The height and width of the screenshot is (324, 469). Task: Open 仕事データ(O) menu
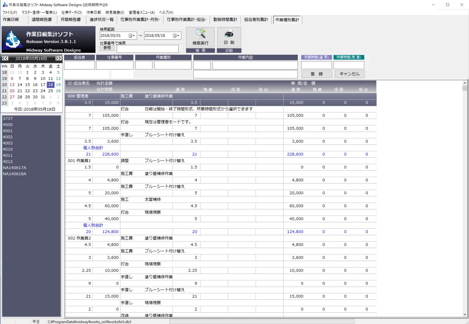tap(72, 12)
